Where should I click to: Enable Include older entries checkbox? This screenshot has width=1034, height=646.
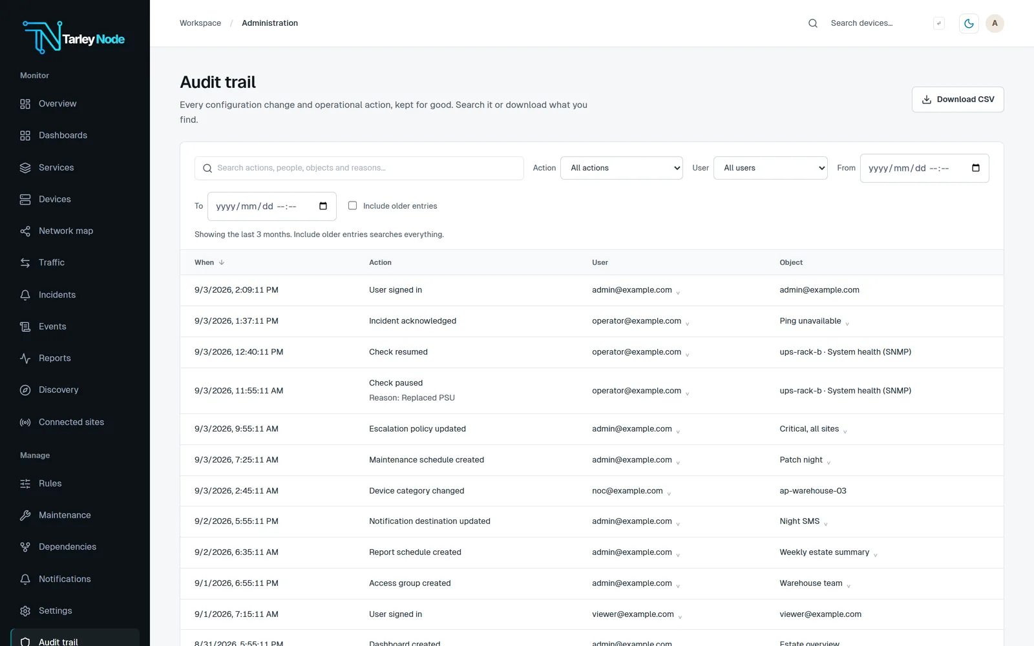[352, 205]
